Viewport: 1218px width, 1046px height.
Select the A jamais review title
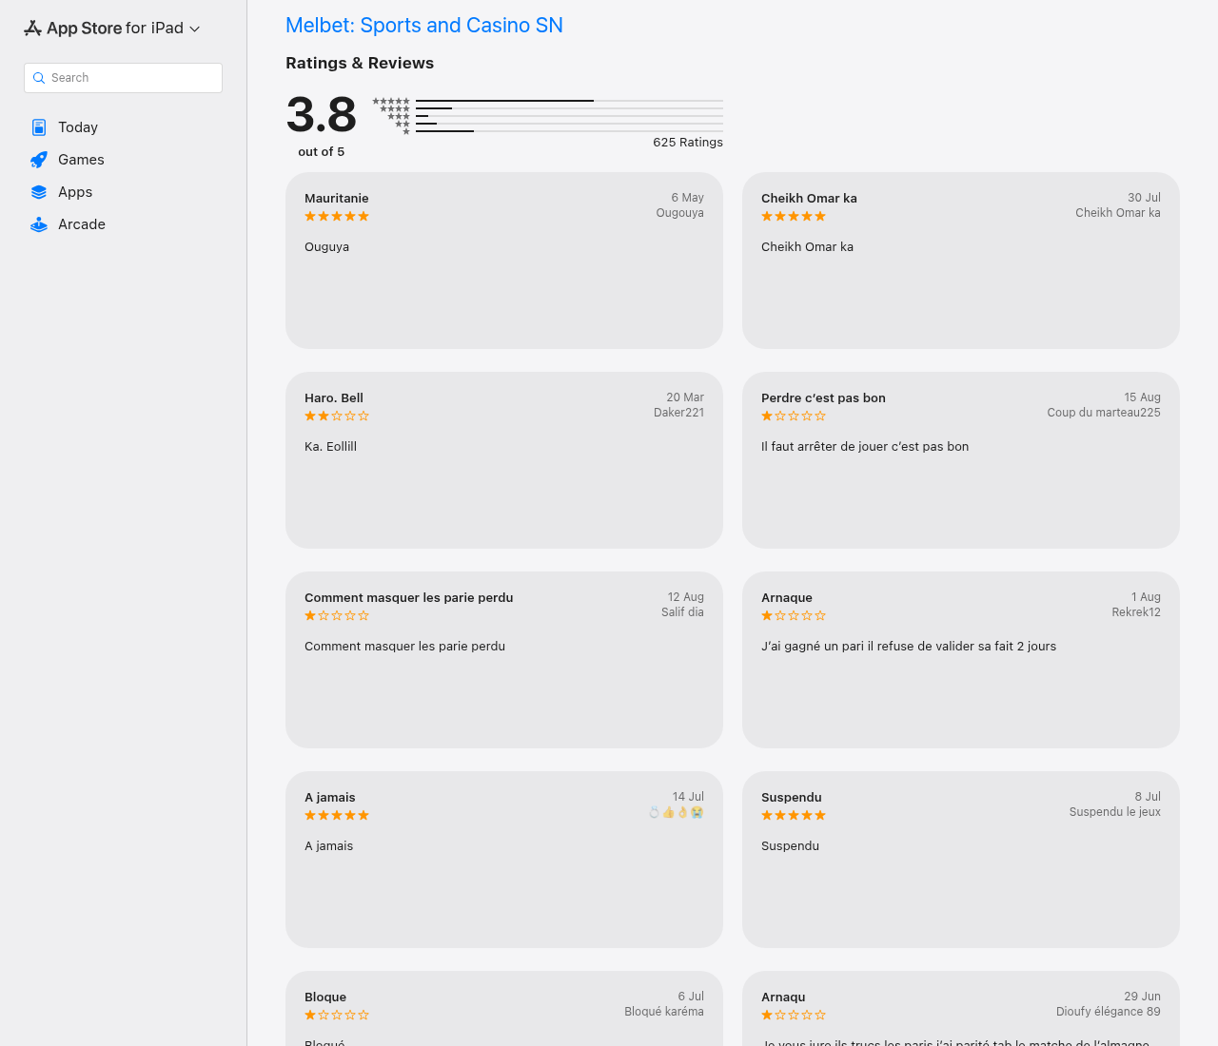coord(330,798)
